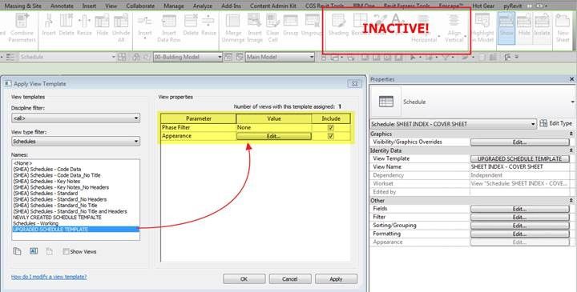Open the Schedule type selector in Properties
The height and width of the screenshot is (292, 577).
[572, 102]
